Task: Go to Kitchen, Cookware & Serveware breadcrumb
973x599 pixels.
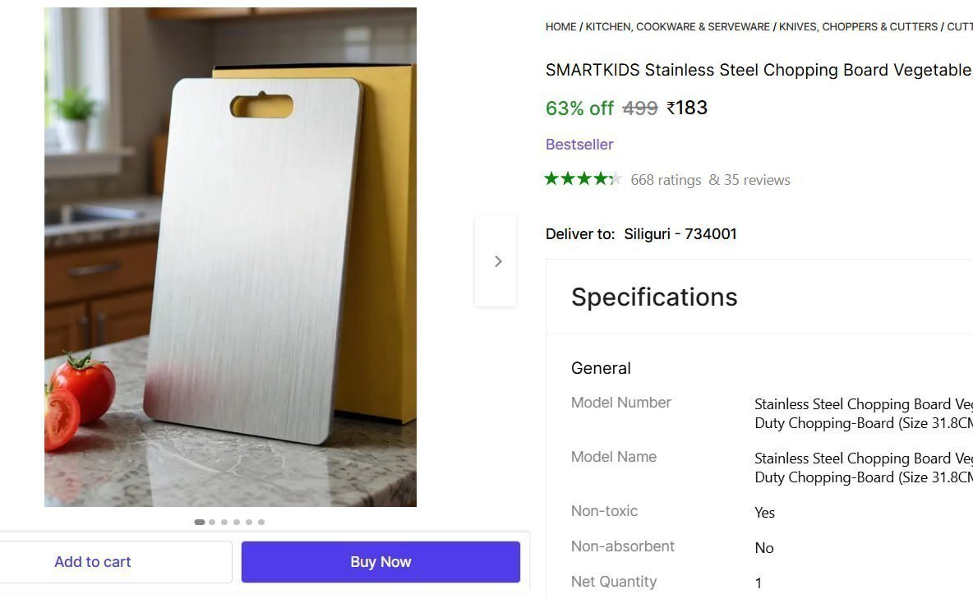Action: 678,27
